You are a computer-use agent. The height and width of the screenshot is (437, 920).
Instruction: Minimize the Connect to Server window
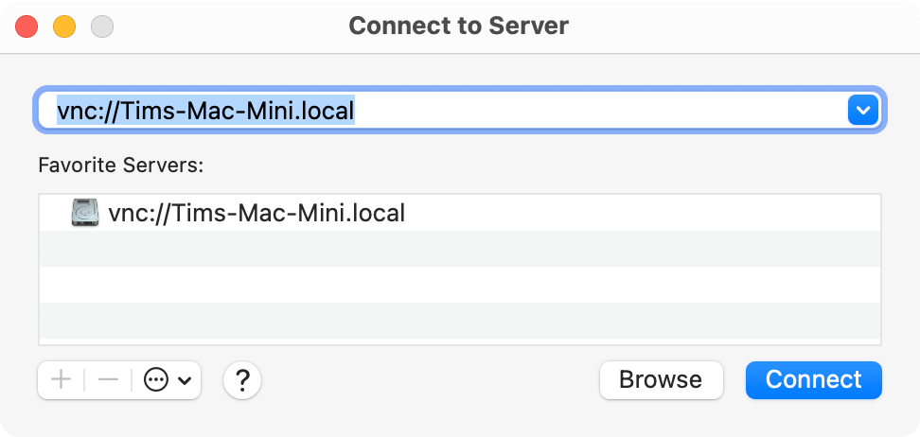coord(64,26)
